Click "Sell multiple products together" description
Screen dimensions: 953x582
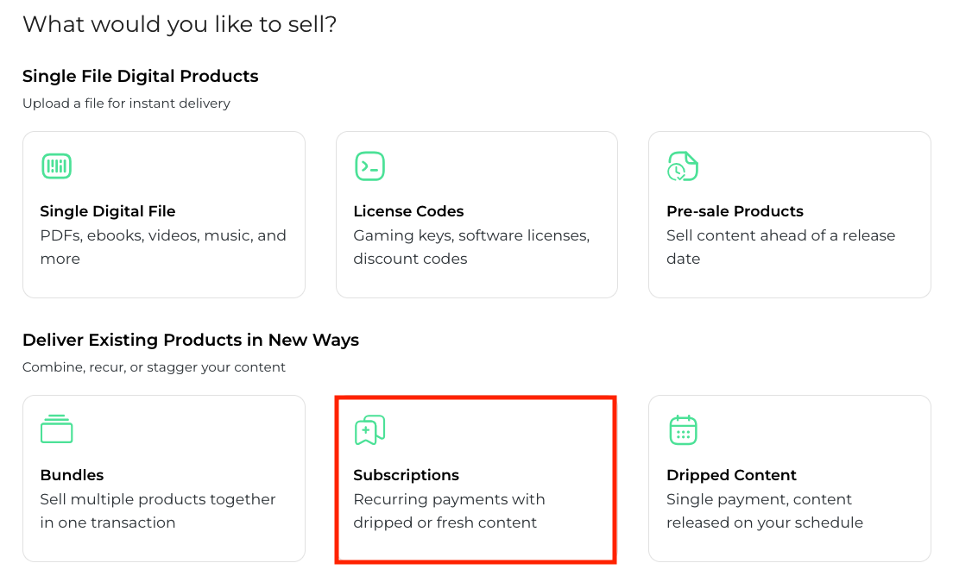158,500
